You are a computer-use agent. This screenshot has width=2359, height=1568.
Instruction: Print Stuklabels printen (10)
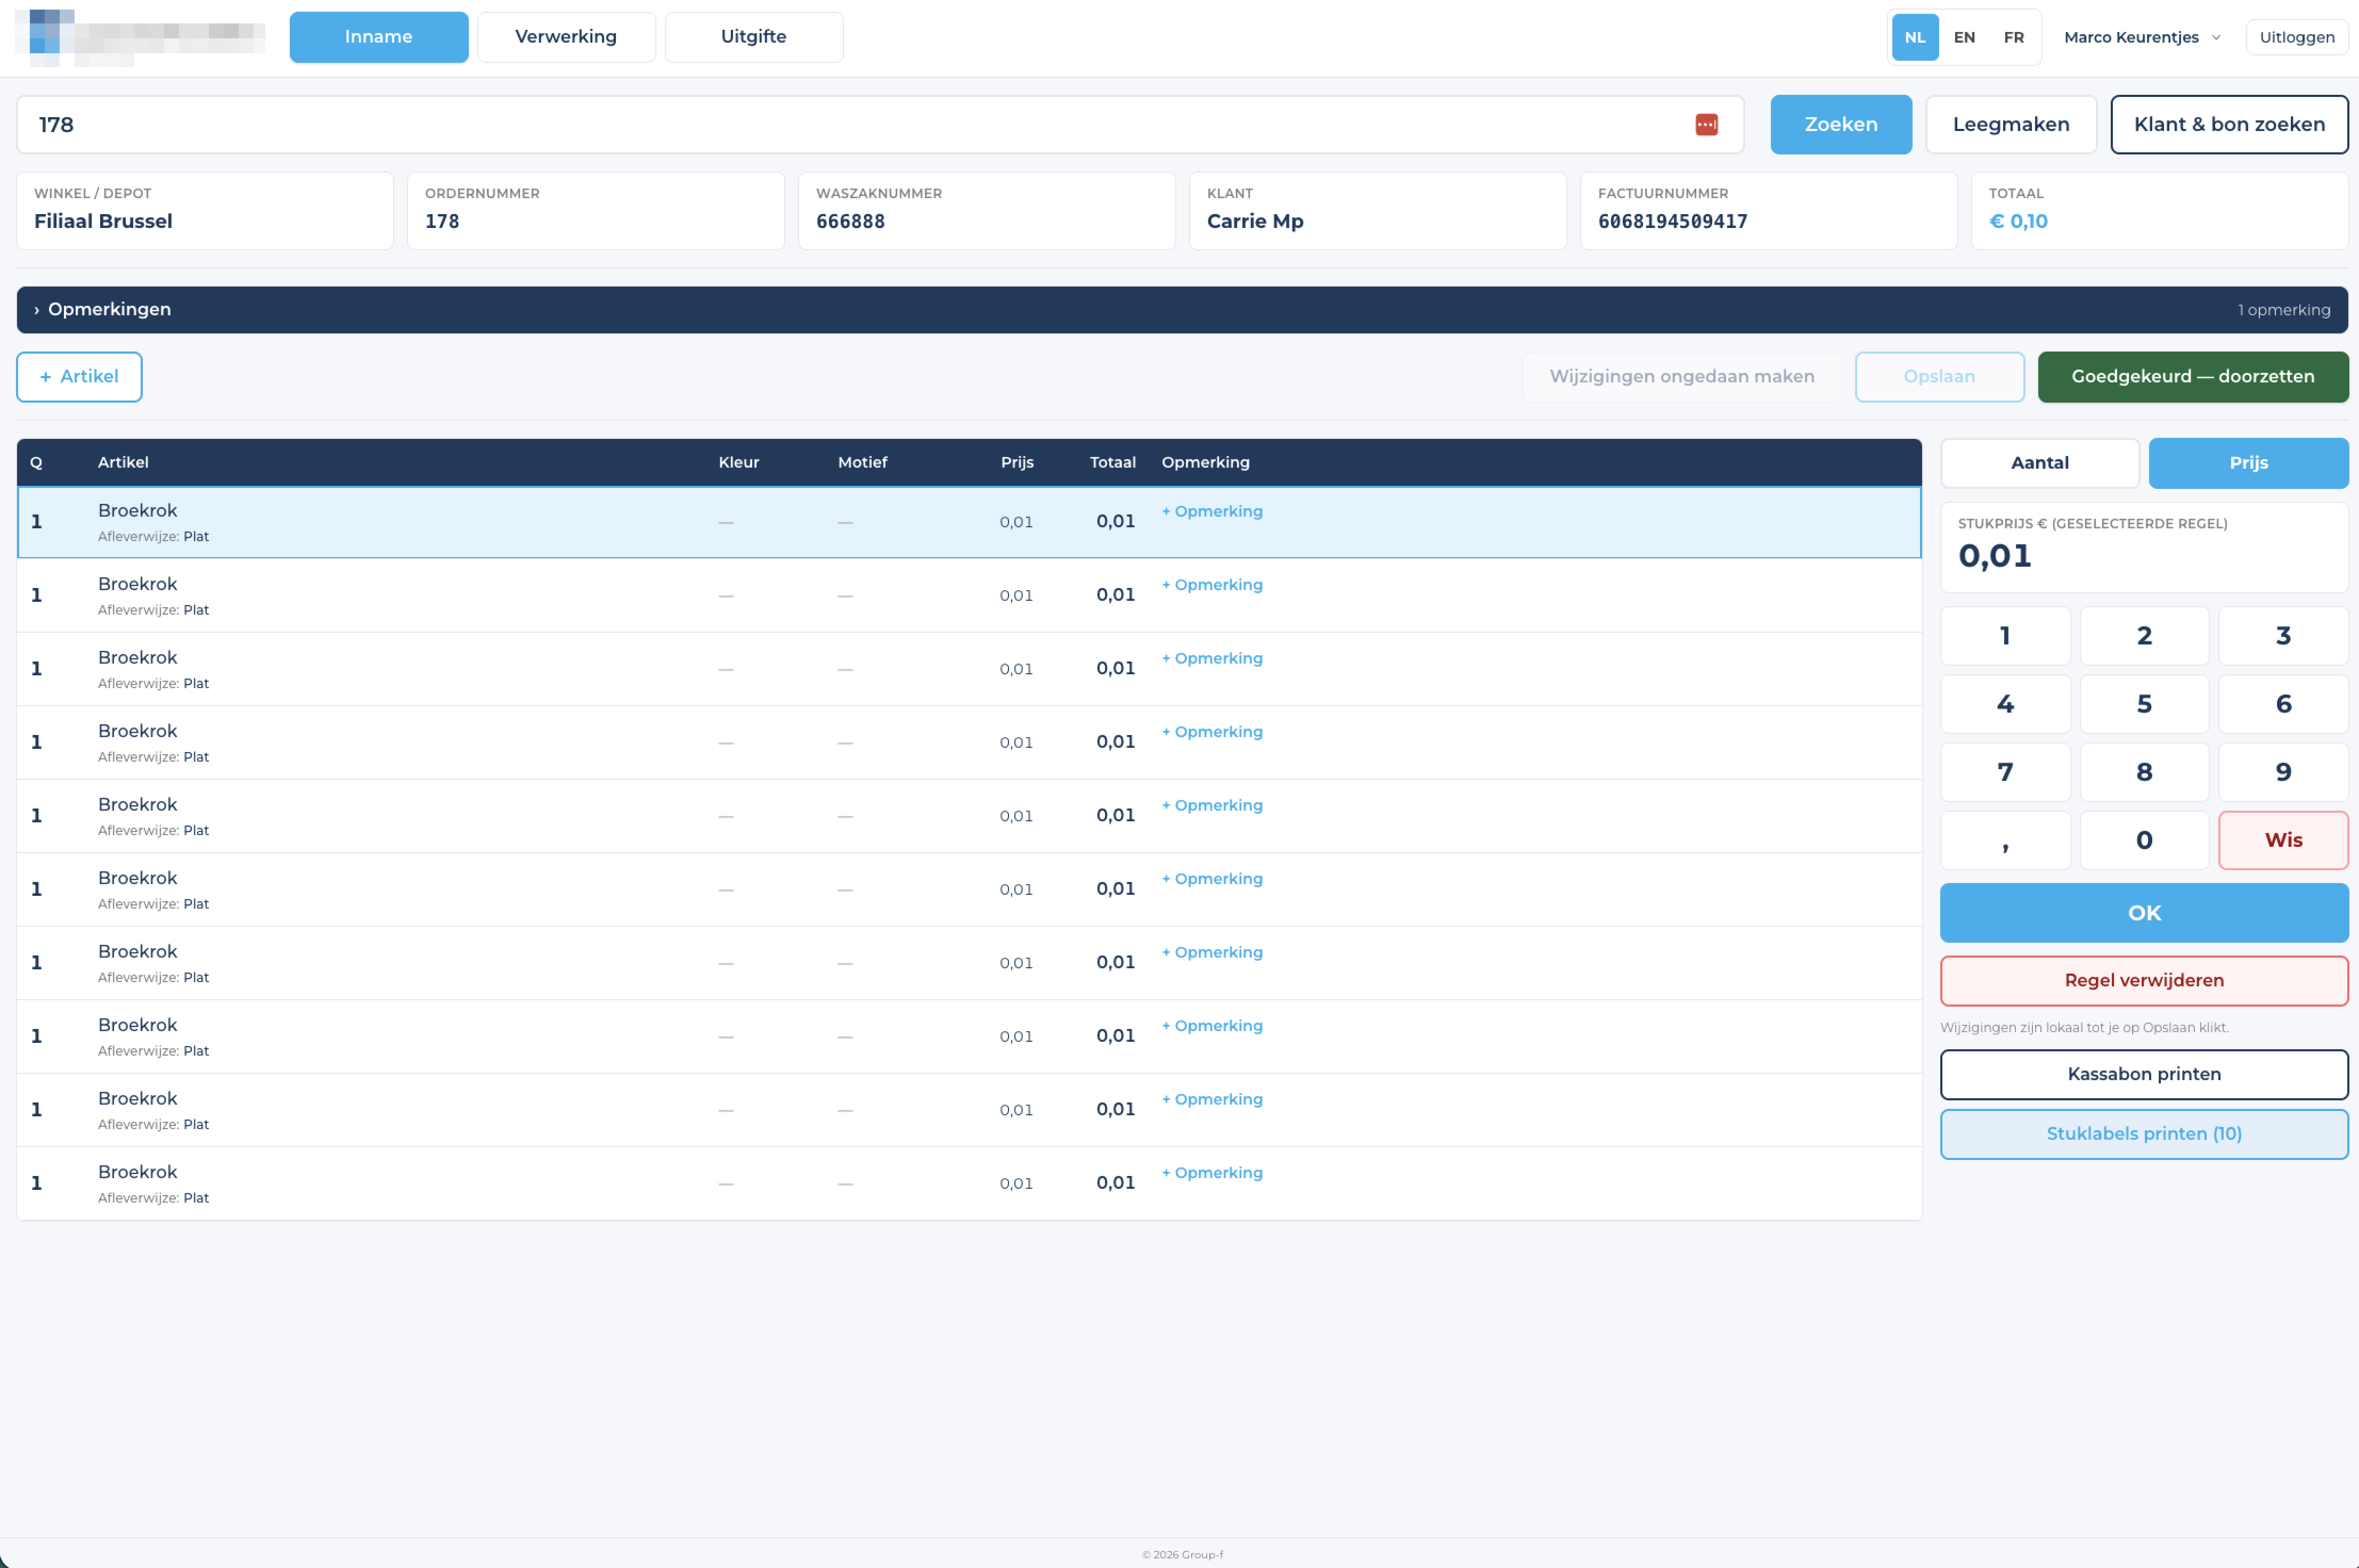coord(2144,1134)
